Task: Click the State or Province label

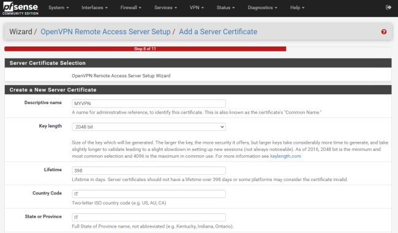Action: pos(43,216)
